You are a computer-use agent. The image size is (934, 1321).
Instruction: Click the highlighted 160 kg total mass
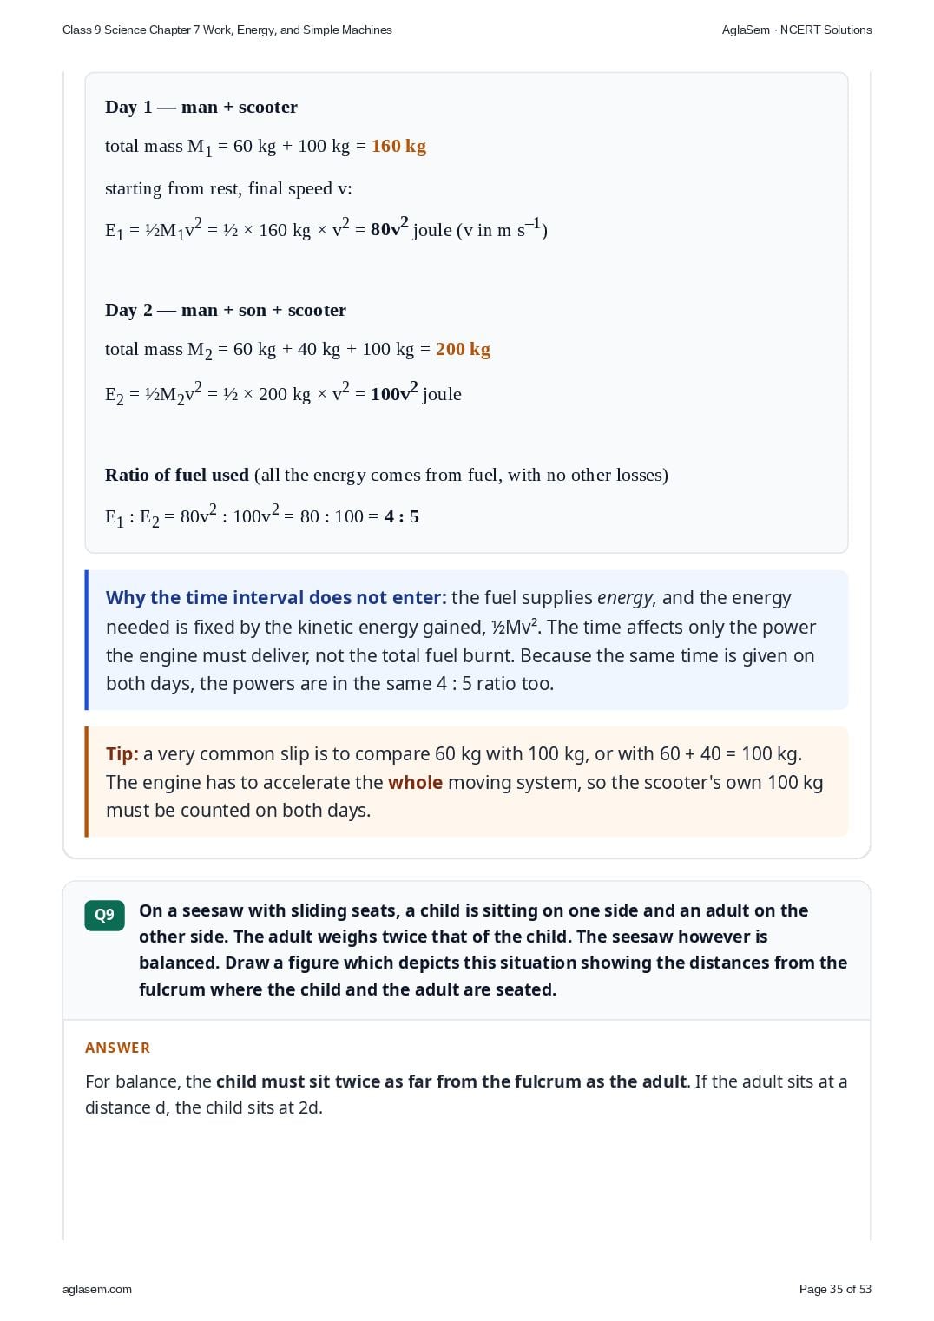pyautogui.click(x=399, y=146)
